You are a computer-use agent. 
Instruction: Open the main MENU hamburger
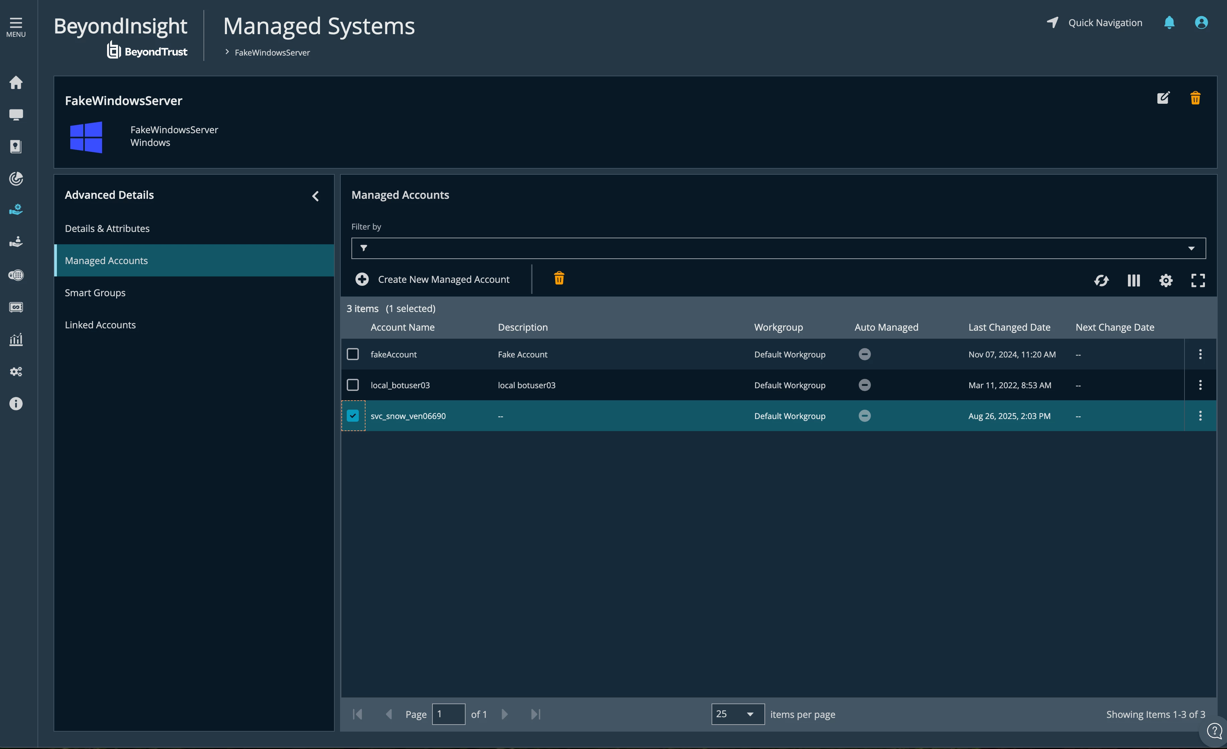16,27
